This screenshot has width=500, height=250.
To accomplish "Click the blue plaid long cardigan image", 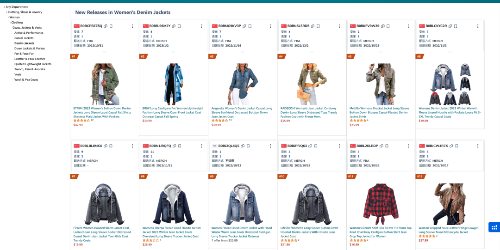I will coord(173,84).
